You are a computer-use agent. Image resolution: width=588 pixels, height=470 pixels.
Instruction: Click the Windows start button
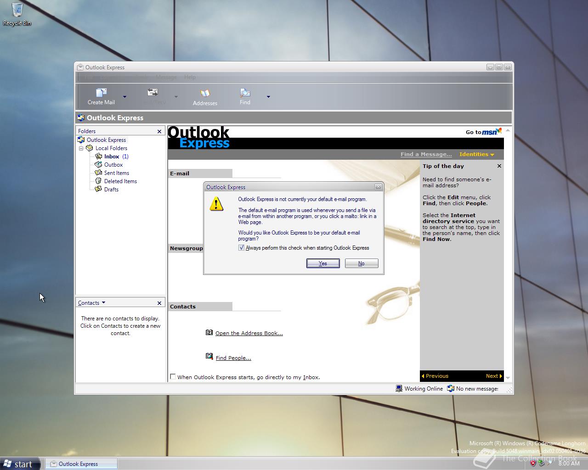pyautogui.click(x=20, y=464)
